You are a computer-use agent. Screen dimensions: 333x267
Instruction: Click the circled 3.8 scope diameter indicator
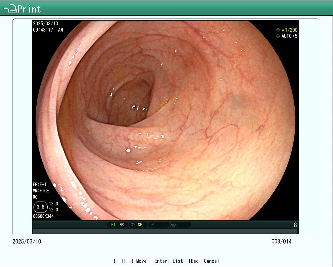(41, 207)
